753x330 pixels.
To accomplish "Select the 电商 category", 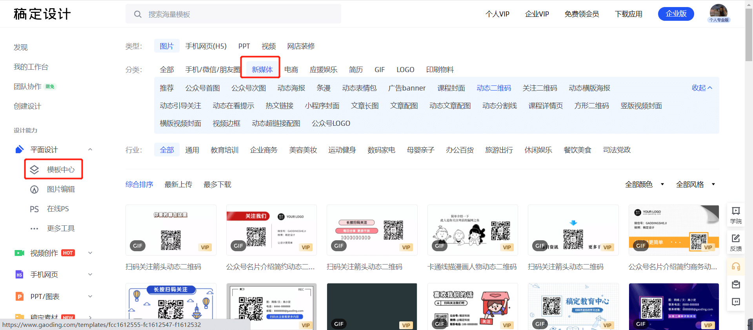I will coord(291,69).
